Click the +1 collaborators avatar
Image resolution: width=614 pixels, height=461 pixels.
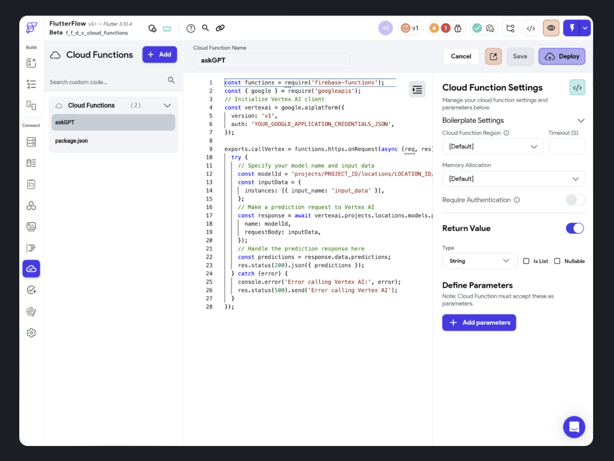tap(385, 28)
